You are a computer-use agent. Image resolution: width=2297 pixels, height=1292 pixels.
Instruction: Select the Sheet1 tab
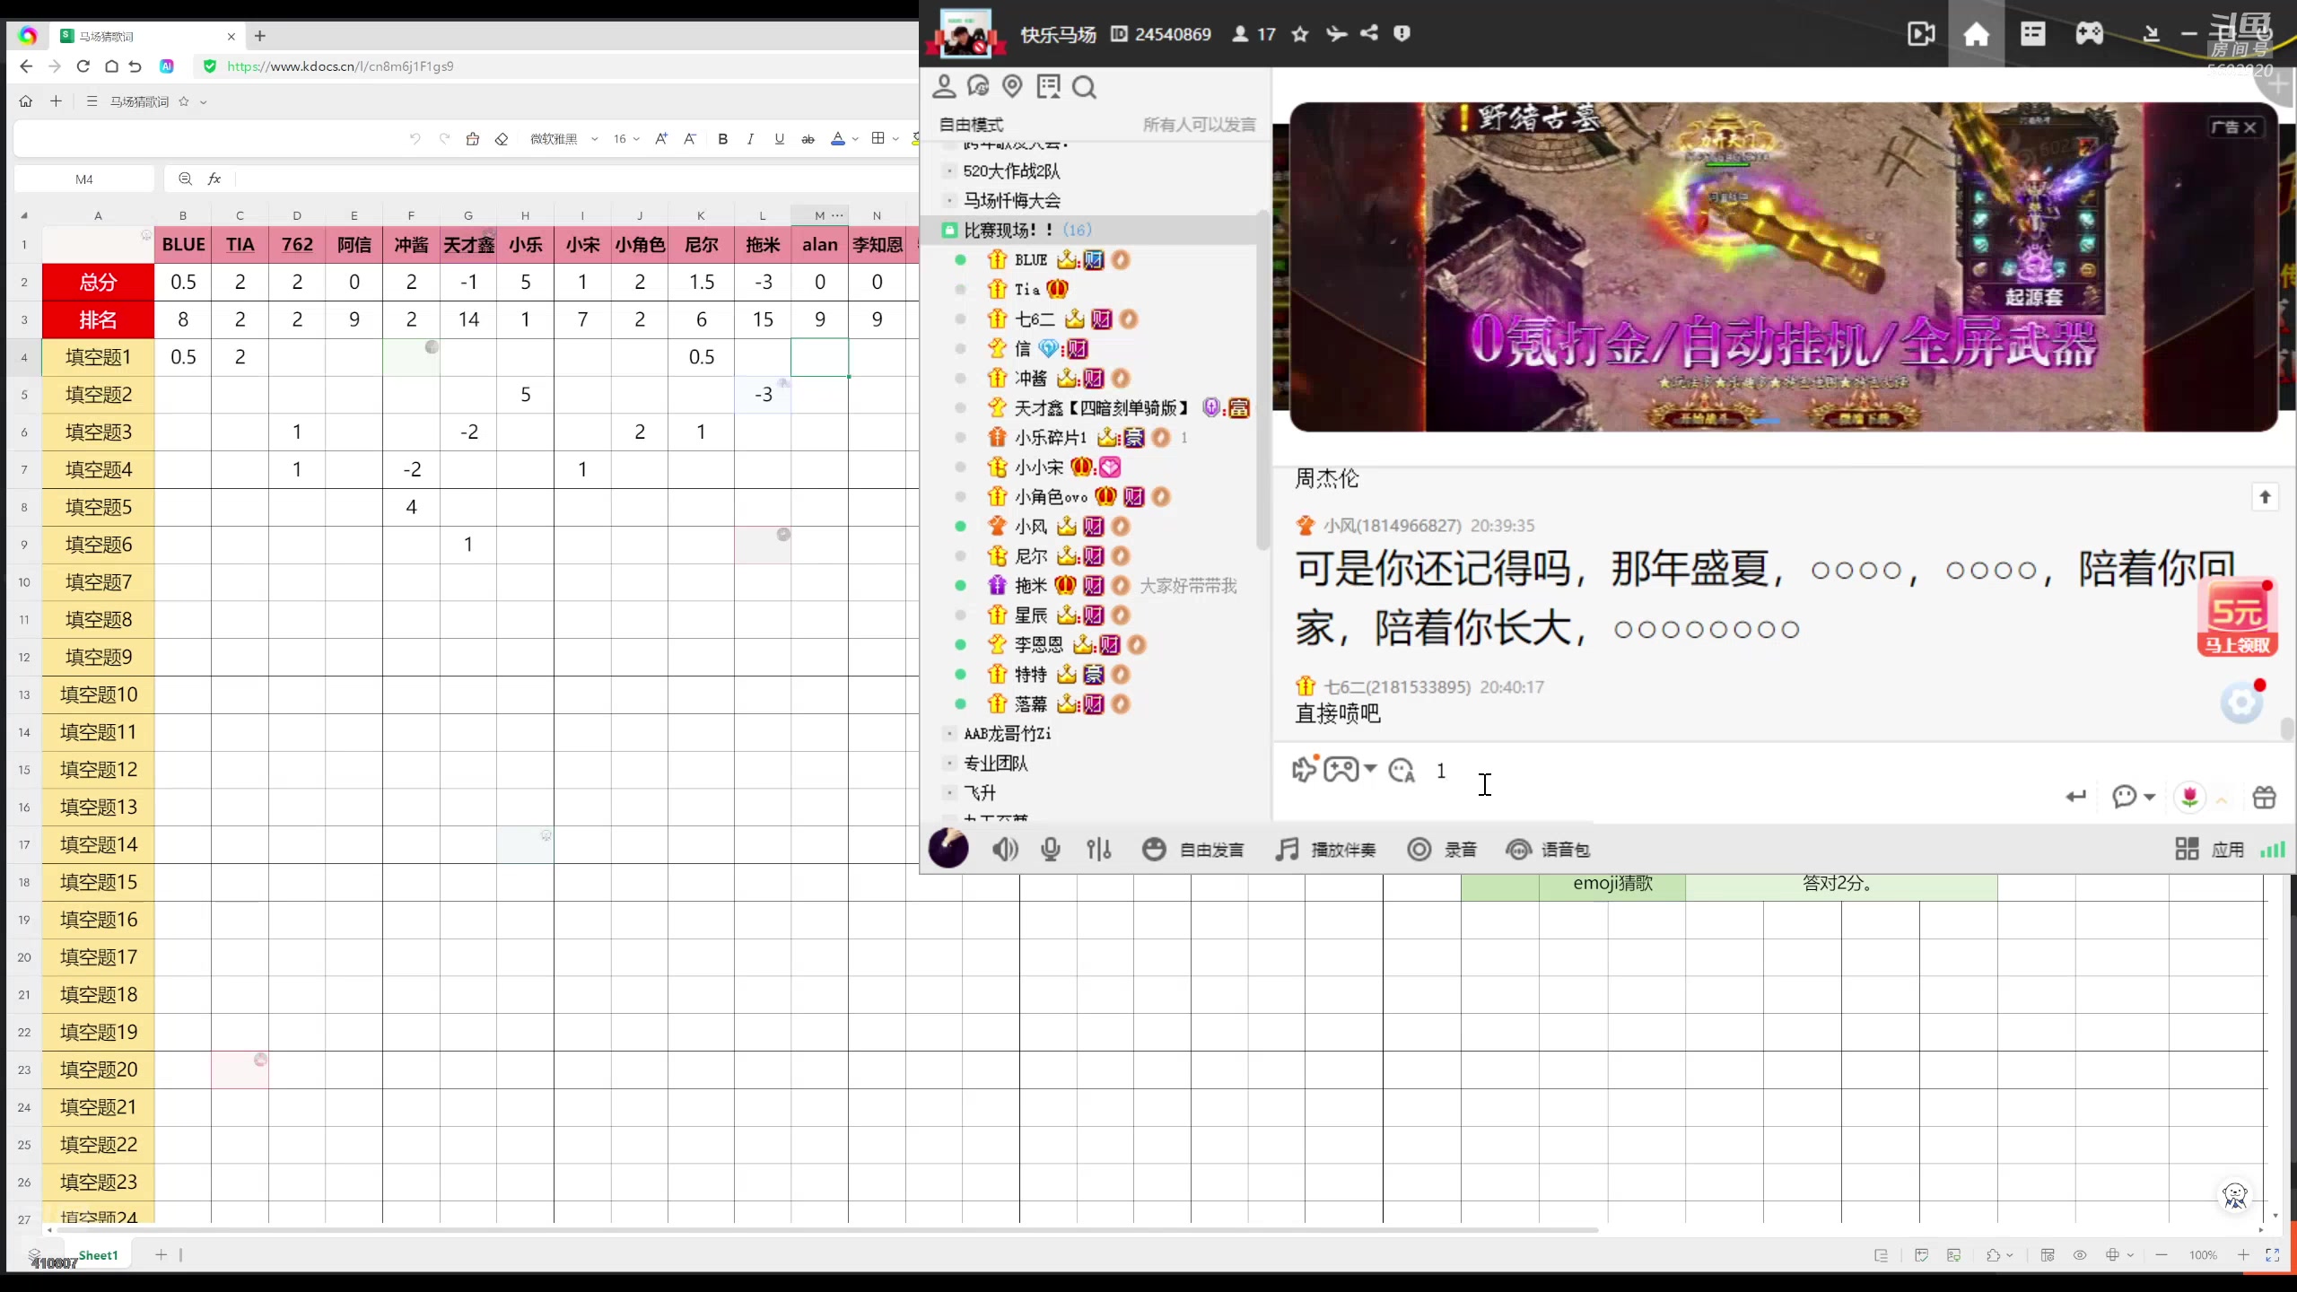pyautogui.click(x=98, y=1255)
